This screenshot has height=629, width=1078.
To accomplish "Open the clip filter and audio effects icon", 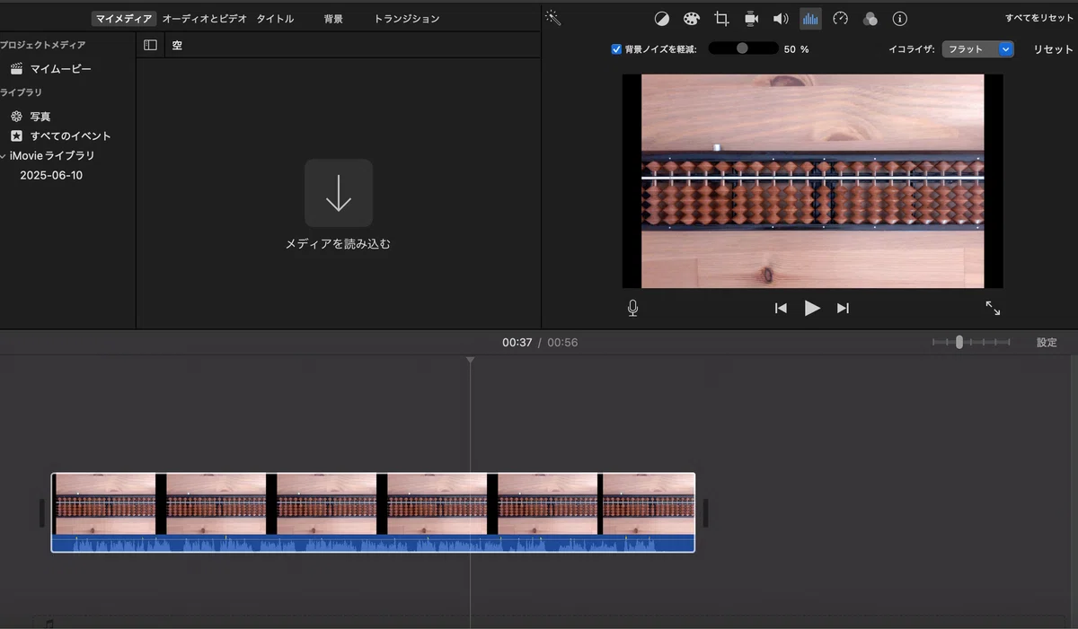I will point(870,19).
